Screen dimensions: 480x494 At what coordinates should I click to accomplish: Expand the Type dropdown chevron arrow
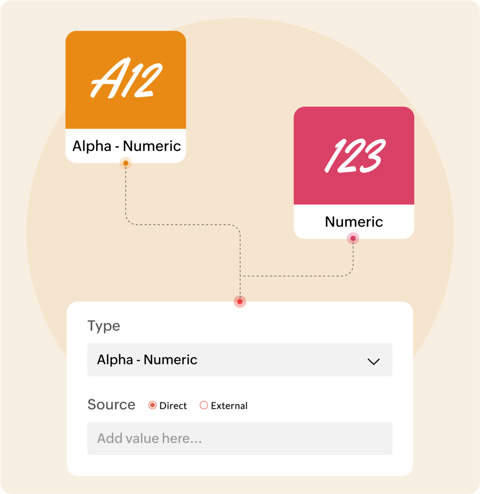[373, 361]
